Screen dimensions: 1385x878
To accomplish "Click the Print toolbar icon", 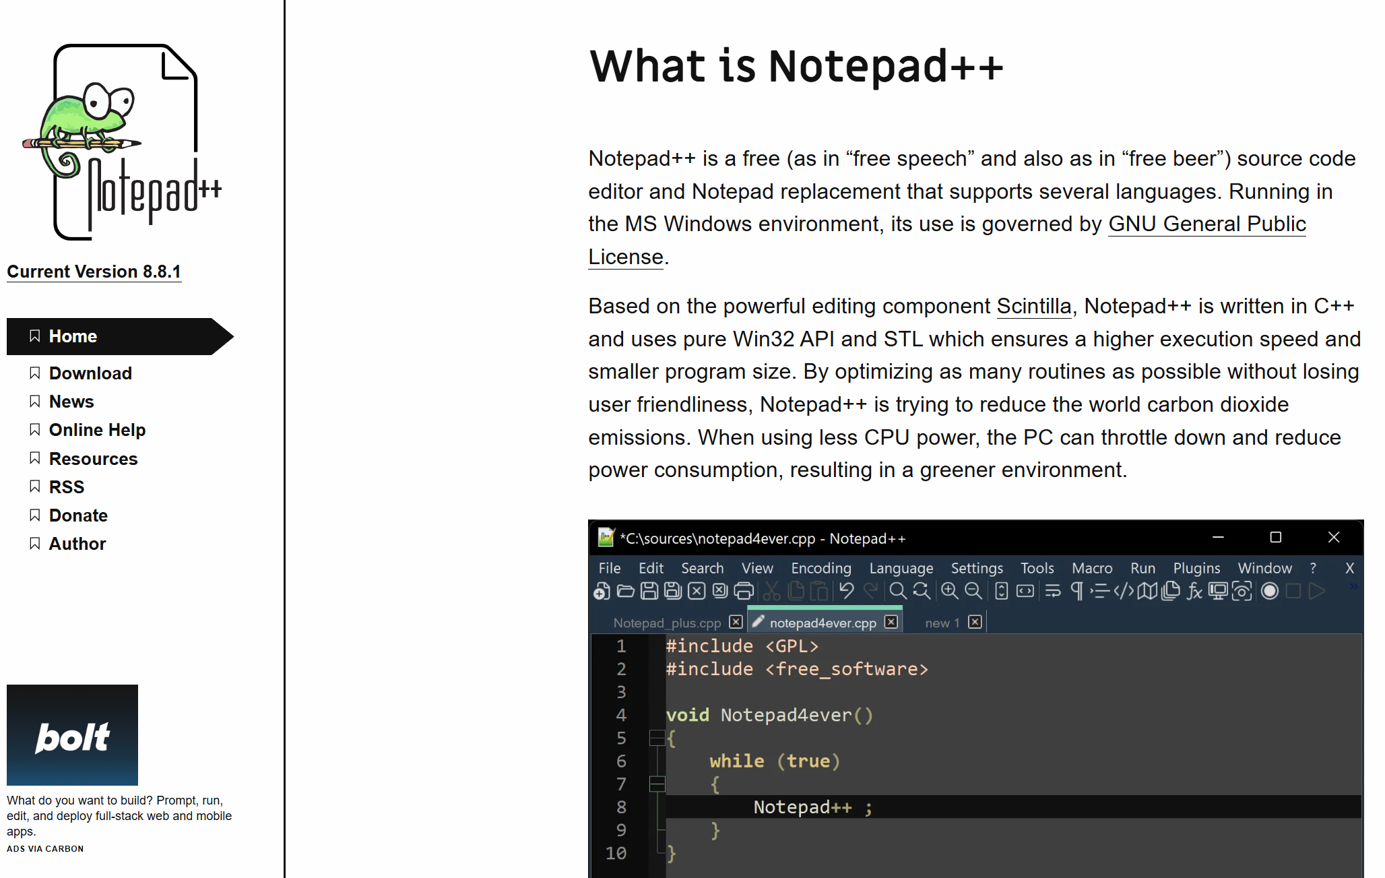I will point(744,591).
